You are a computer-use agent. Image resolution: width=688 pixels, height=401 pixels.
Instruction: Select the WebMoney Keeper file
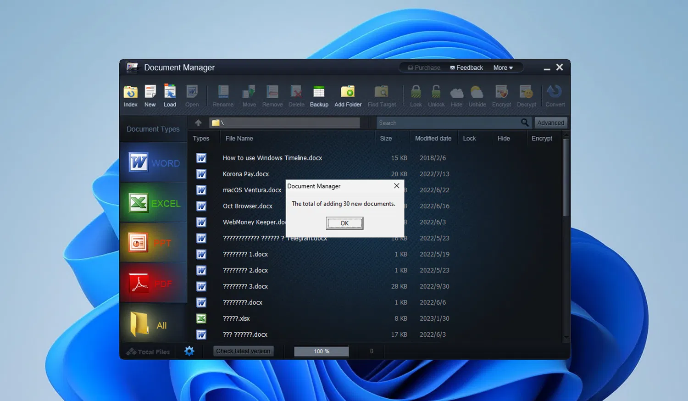coord(254,222)
